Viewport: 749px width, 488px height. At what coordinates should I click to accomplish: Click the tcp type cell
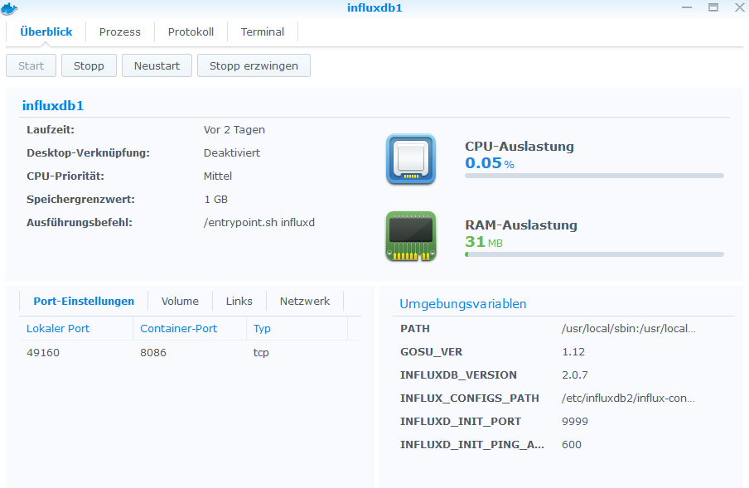[261, 352]
